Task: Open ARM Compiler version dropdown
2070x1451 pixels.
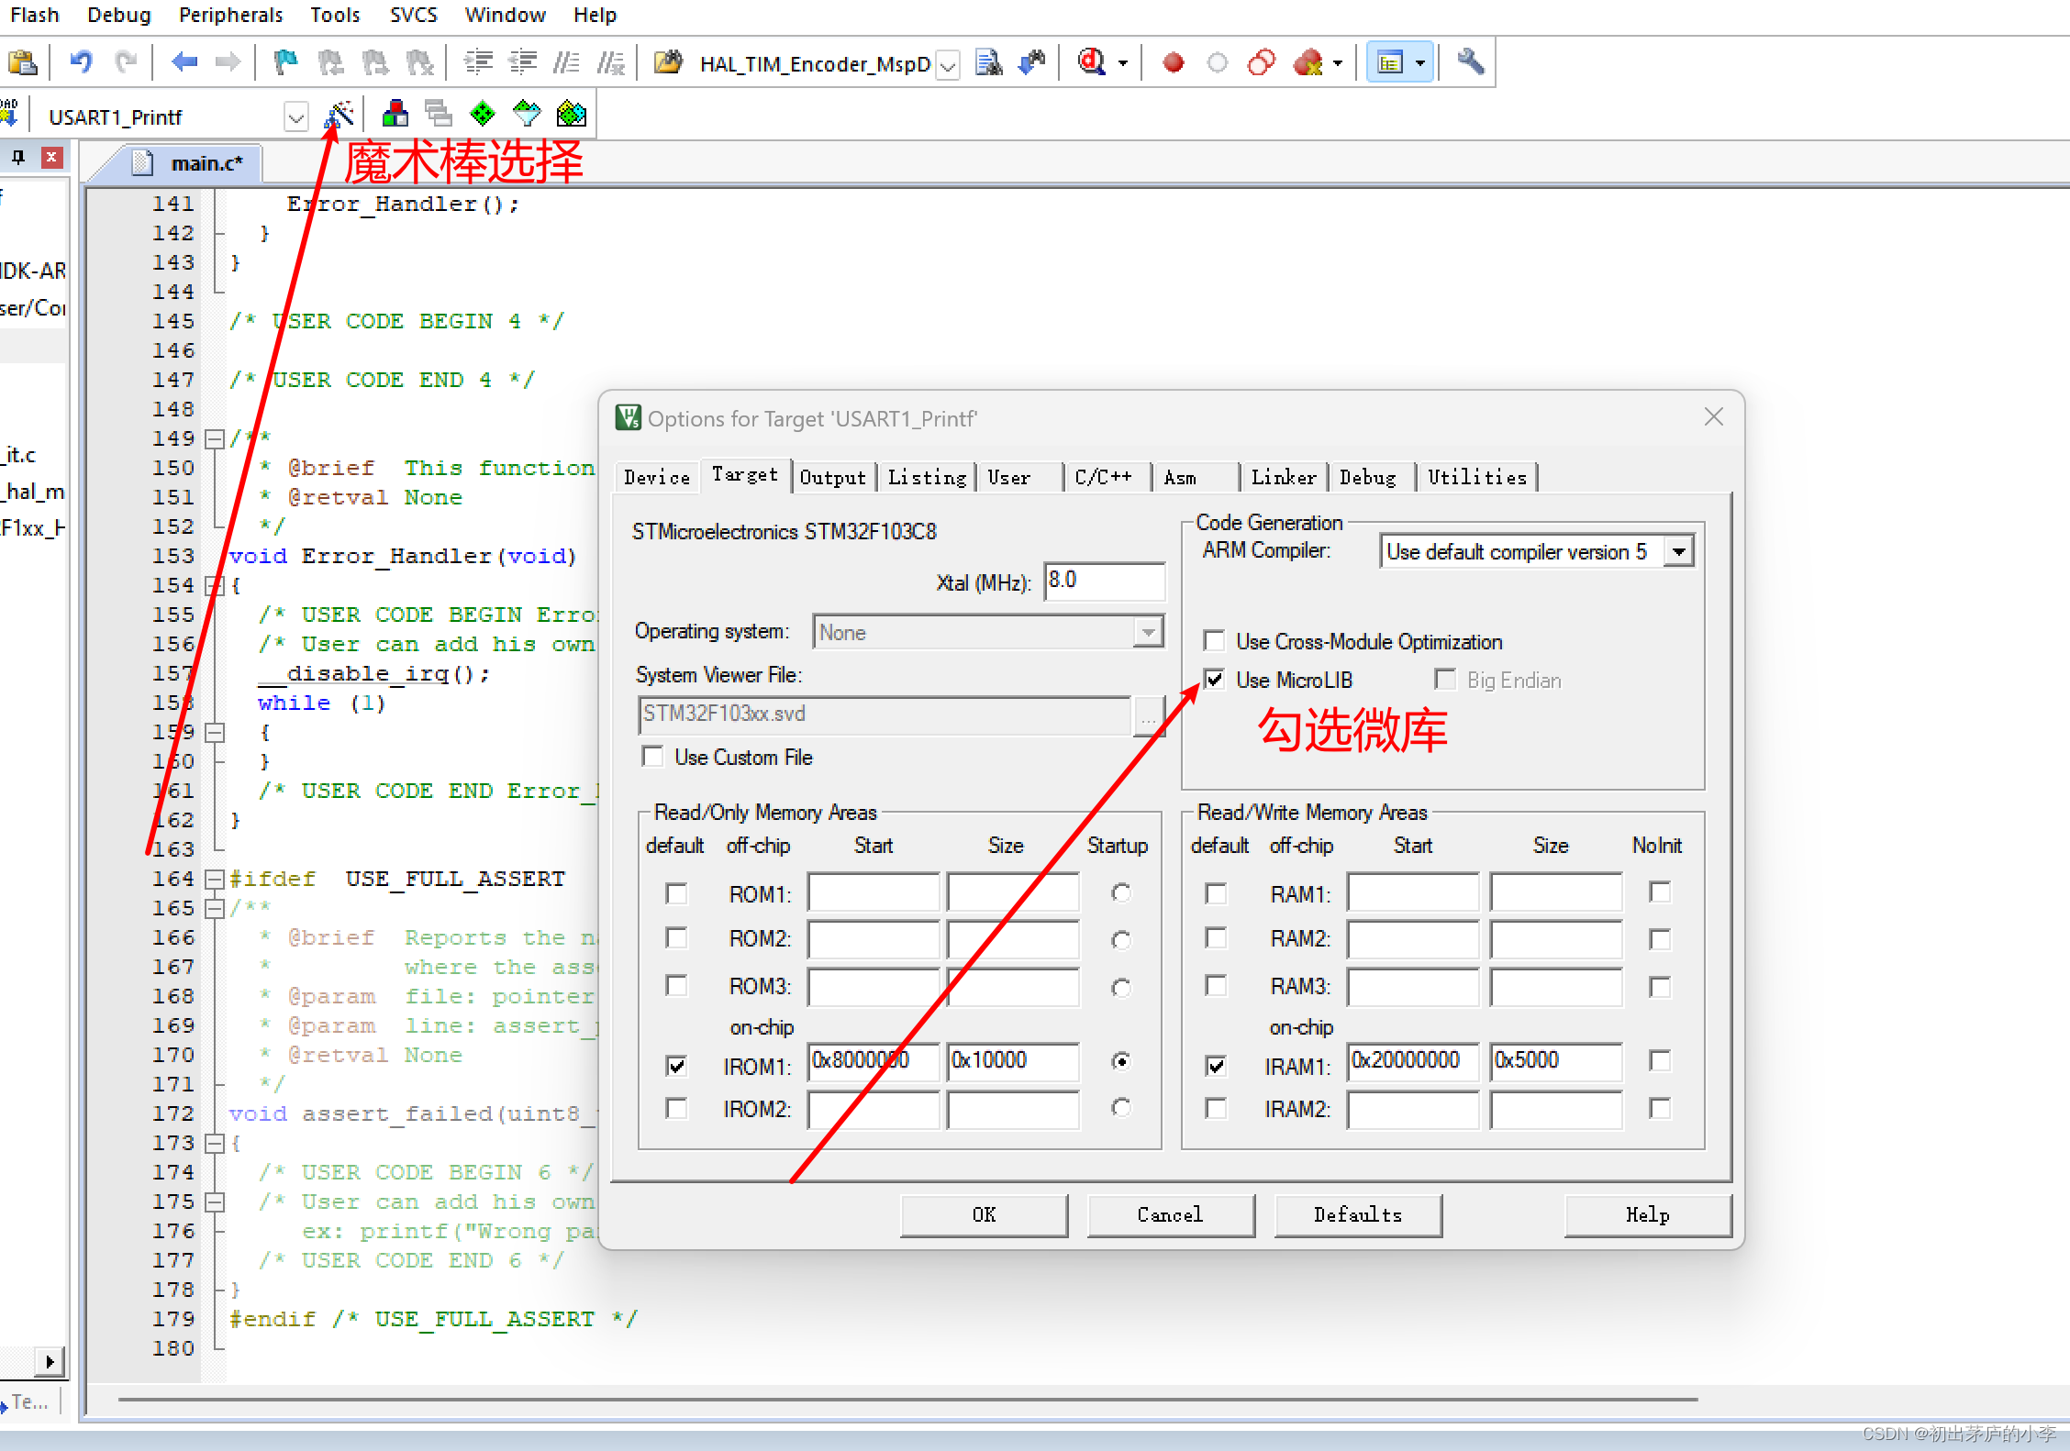Action: tap(1679, 552)
